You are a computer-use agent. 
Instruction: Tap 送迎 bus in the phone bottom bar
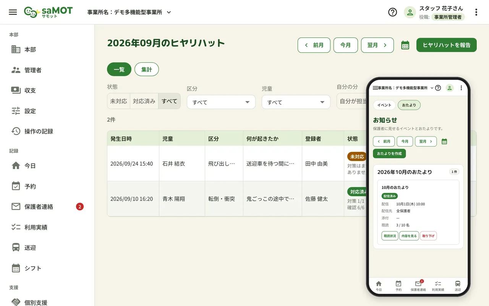[458, 286]
